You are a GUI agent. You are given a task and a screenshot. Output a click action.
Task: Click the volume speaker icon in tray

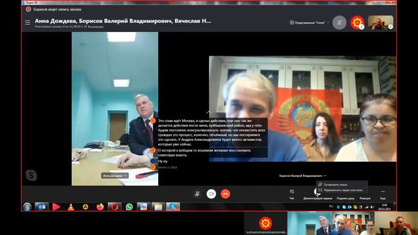click(x=372, y=207)
